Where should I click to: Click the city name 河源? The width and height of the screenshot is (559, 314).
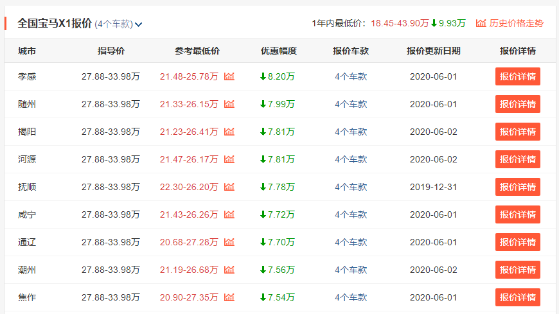[x=27, y=159]
